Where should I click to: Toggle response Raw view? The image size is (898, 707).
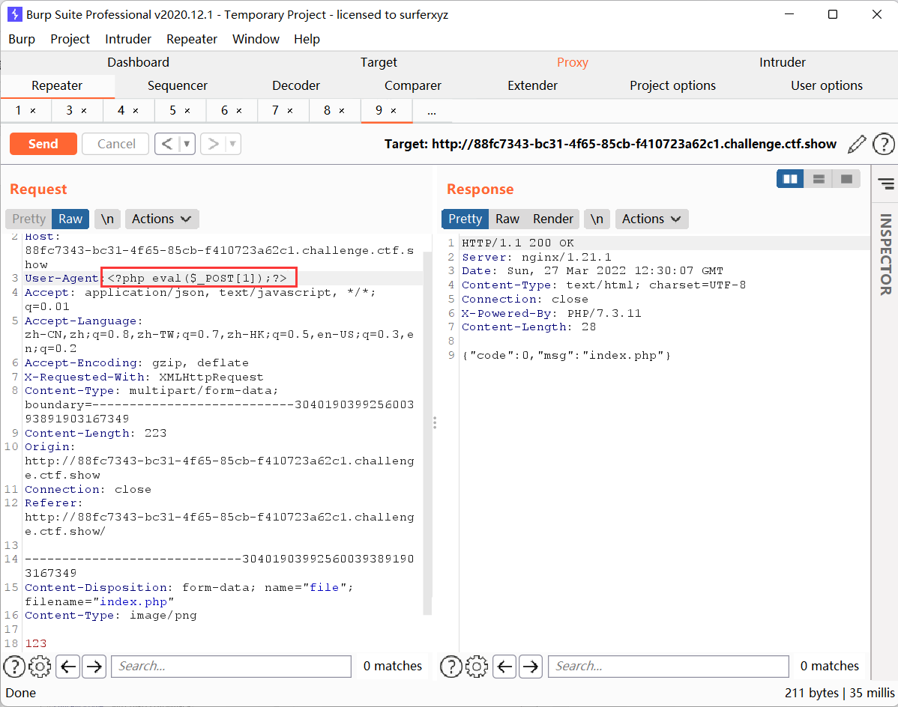[x=507, y=219]
